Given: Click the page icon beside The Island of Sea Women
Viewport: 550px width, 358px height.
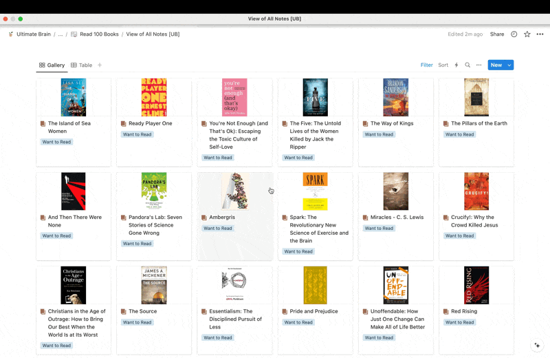Looking at the screenshot, I should click(x=43, y=124).
